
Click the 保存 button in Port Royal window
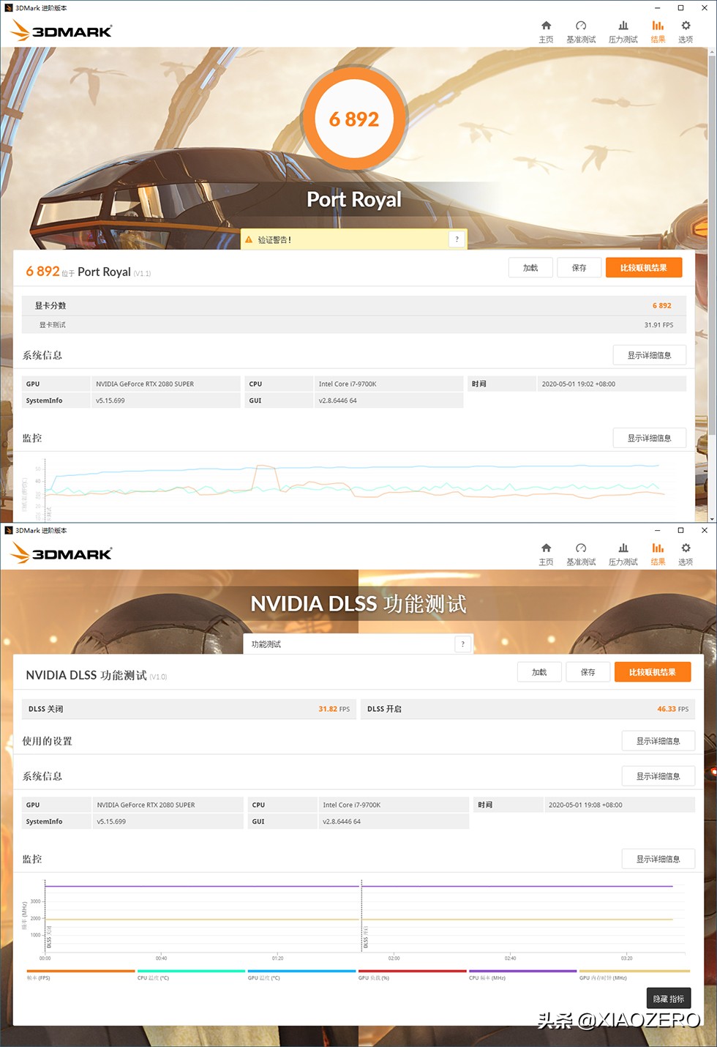(x=579, y=268)
